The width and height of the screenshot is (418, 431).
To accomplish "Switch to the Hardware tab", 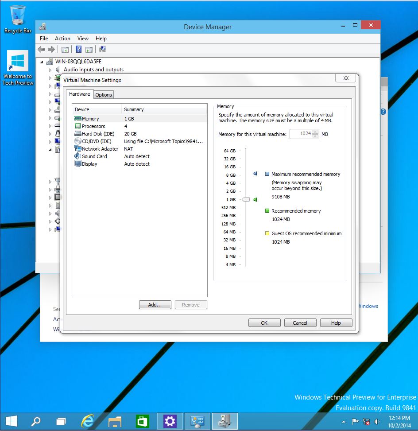I will [79, 94].
